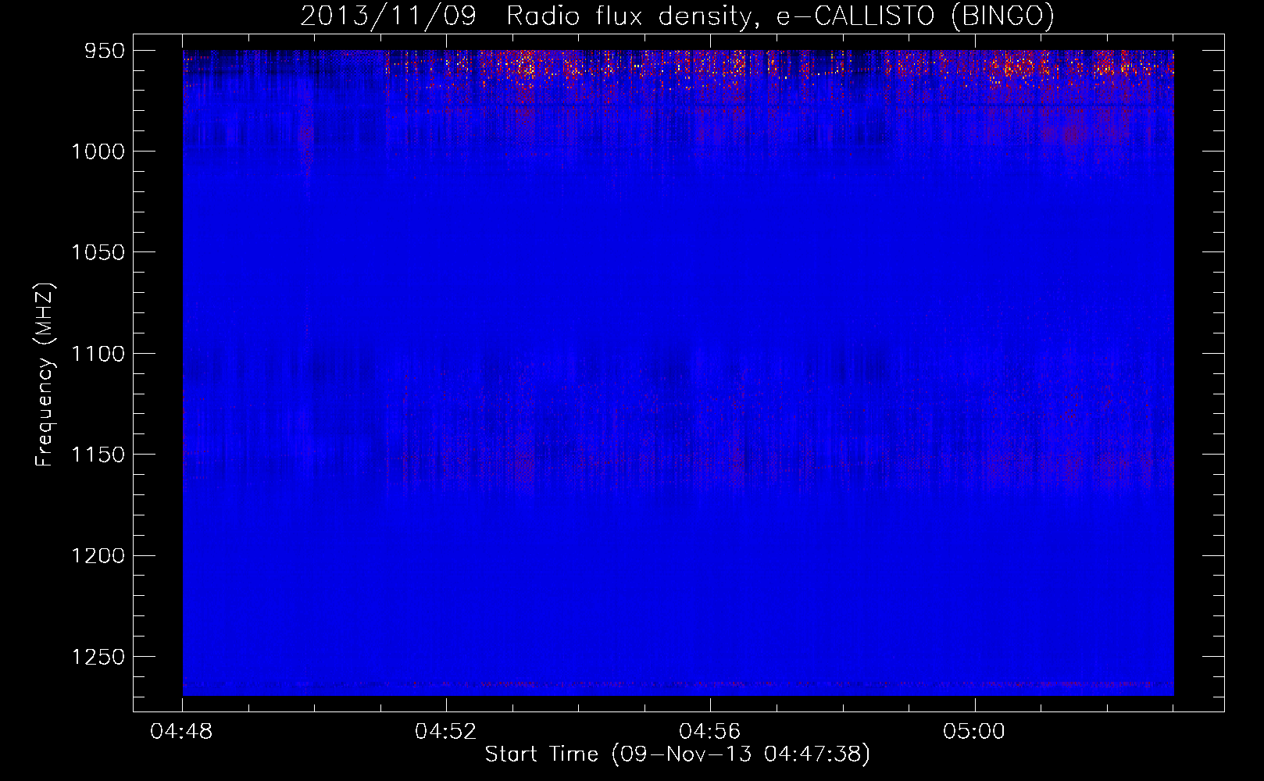Click the 1100 frequency axis label
This screenshot has height=781, width=1264.
pos(98,354)
